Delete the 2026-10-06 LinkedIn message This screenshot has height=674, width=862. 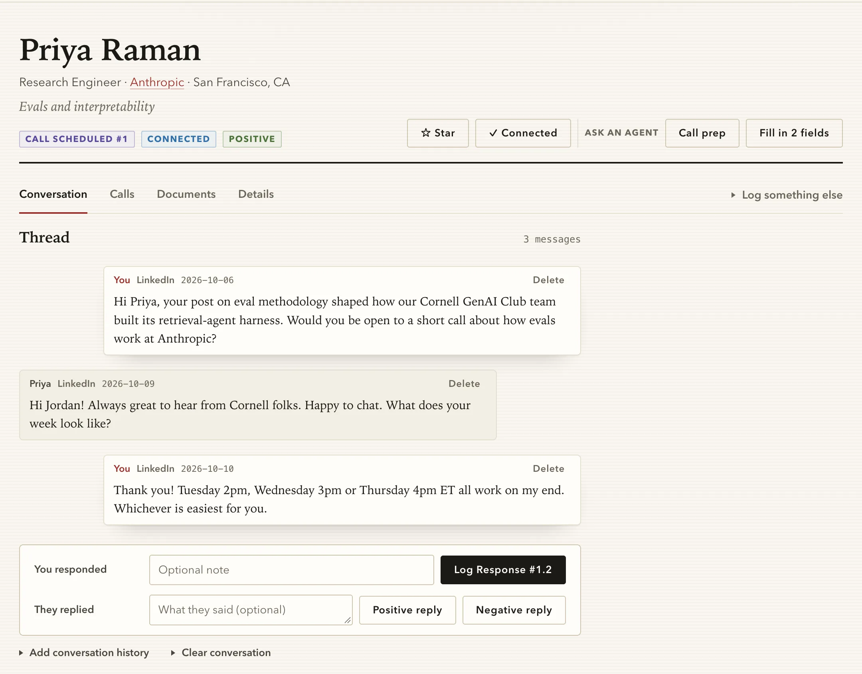coord(548,280)
